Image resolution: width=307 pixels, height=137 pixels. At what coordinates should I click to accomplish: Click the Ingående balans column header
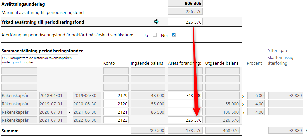tap(147, 63)
